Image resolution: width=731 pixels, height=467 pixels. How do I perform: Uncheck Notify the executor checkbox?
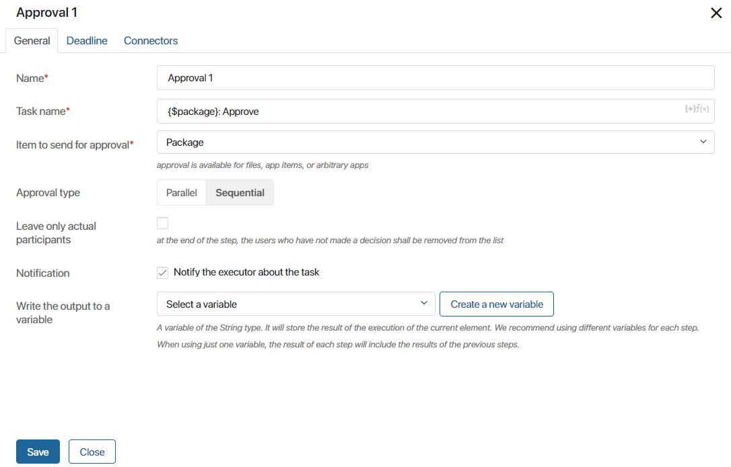pyautogui.click(x=162, y=273)
